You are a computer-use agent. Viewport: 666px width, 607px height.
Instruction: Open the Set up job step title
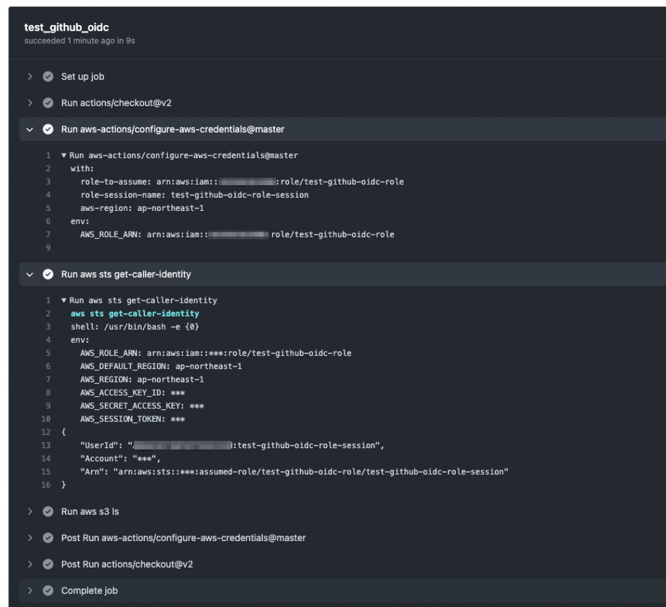83,76
